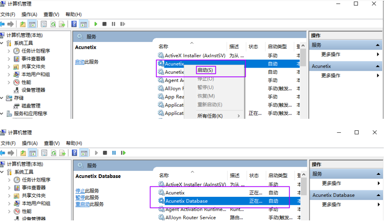The height and width of the screenshot is (224, 385).
Task: Collapse Acunetix Database section in lower action pane
Action: pos(378,195)
